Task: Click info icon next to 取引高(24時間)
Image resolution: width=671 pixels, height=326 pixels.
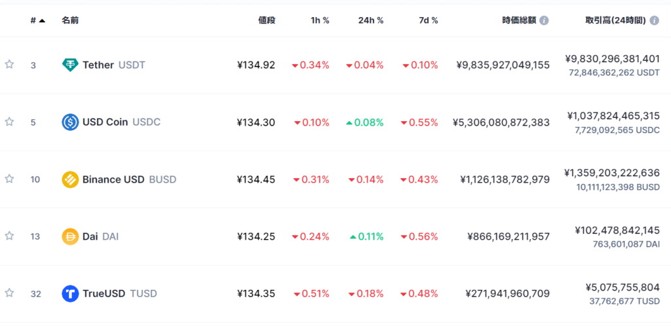Action: [x=654, y=20]
